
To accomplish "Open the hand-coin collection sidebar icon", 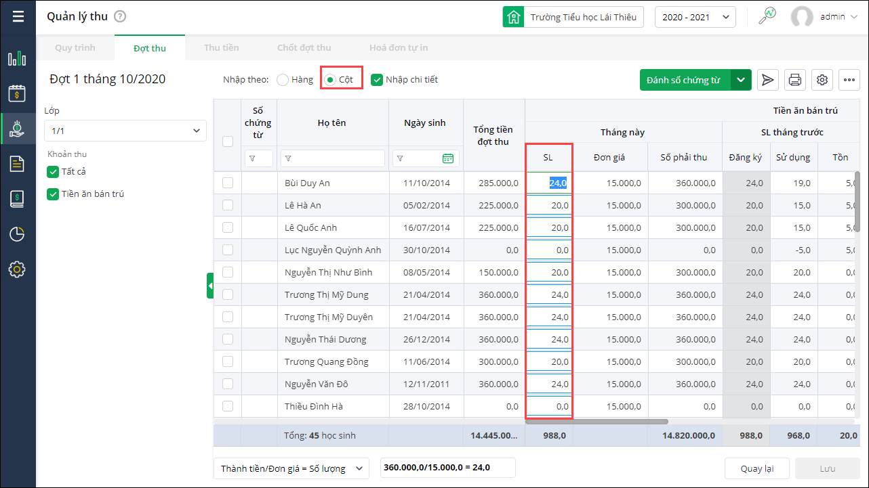I will click(x=17, y=129).
